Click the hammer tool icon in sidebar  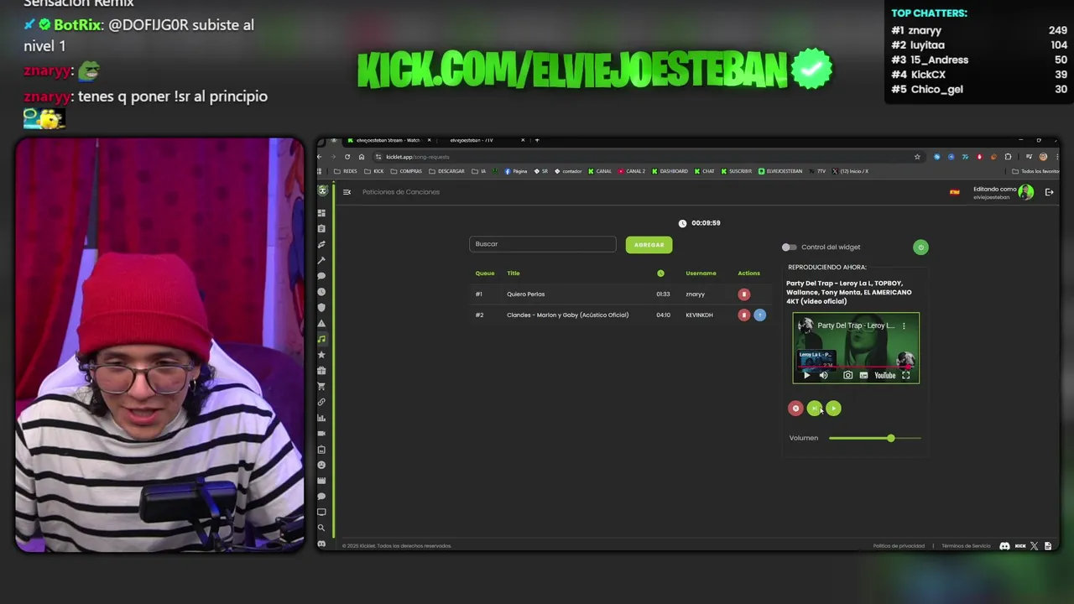point(321,260)
